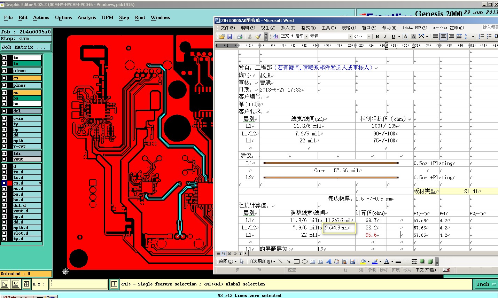Click the X Y coordinate input field
The height and width of the screenshot is (298, 498).
click(x=78, y=284)
